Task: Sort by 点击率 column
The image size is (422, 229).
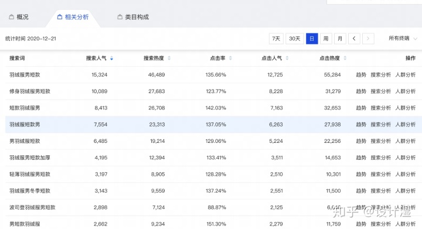Action: coord(230,59)
